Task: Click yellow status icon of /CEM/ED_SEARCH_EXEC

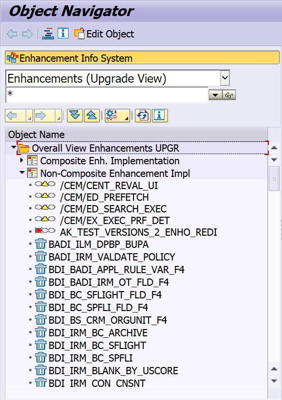Action: (x=45, y=208)
